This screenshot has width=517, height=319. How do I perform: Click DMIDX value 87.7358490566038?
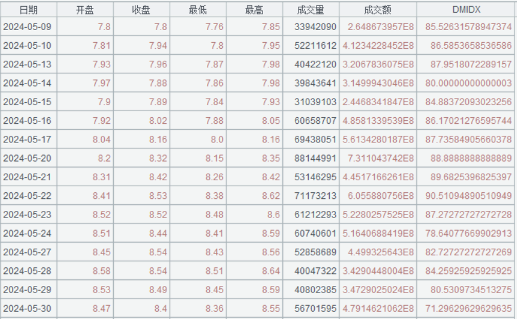tap(468, 139)
